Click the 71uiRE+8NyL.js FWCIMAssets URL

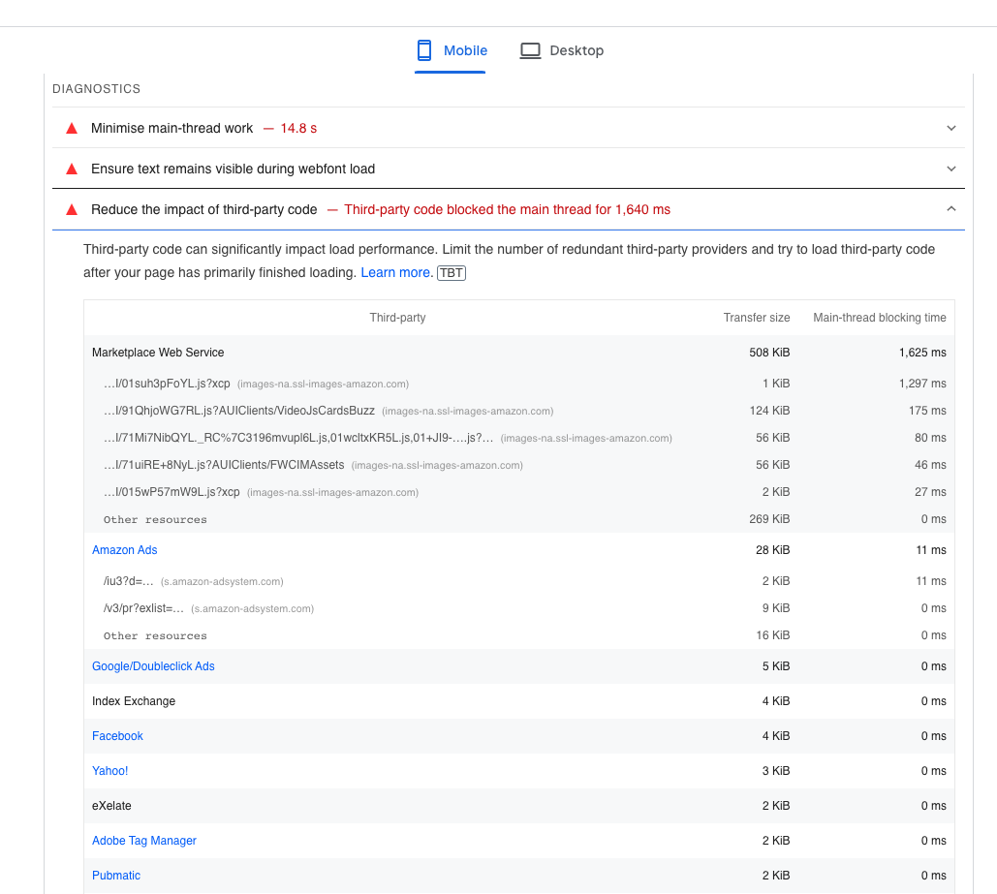pos(224,465)
